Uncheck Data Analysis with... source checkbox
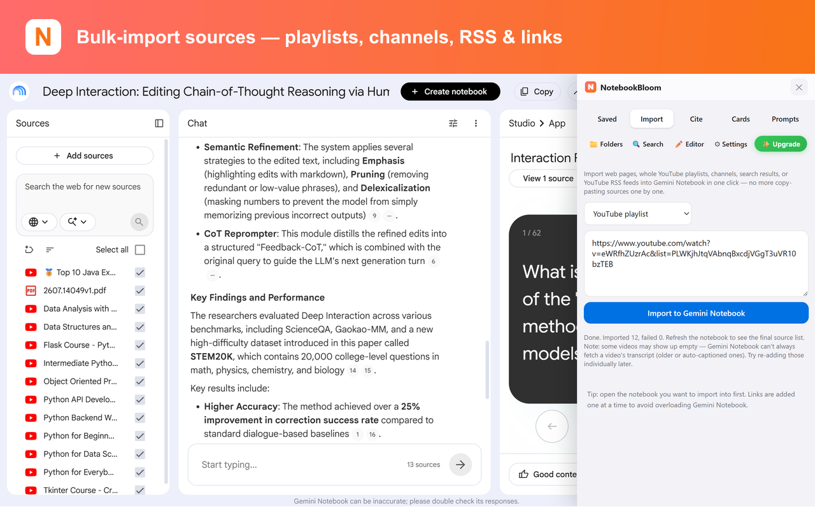Screen dimensions: 815x509 (140, 309)
